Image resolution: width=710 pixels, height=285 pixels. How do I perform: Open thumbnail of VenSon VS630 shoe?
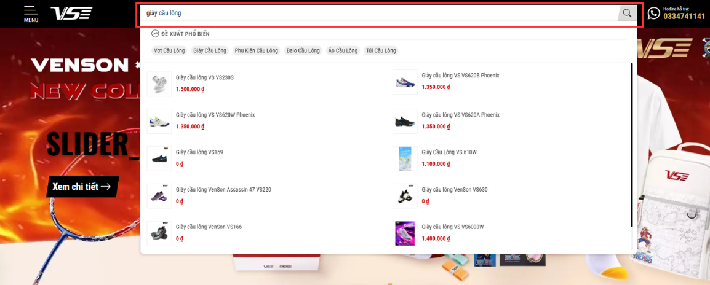click(x=405, y=195)
